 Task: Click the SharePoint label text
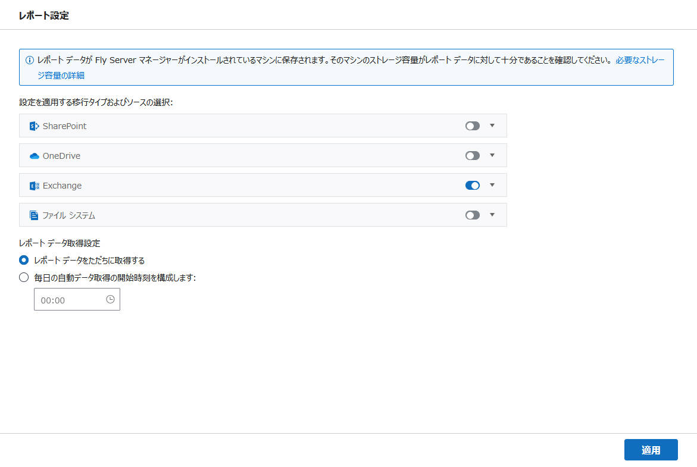click(x=64, y=126)
